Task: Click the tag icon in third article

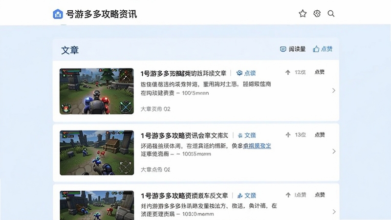Action: (240, 196)
